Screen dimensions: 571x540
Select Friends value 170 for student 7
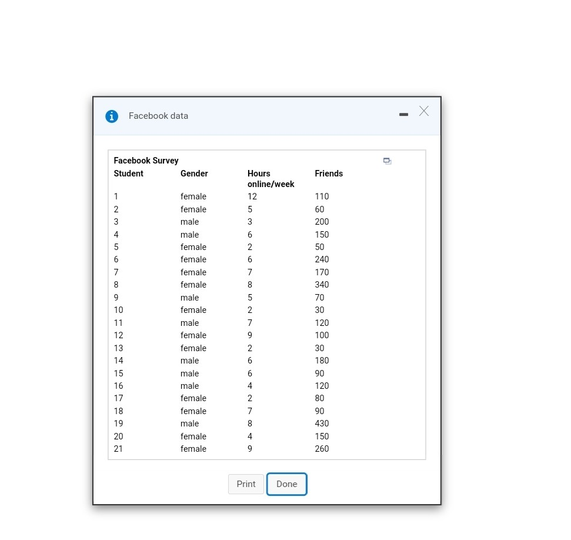322,272
